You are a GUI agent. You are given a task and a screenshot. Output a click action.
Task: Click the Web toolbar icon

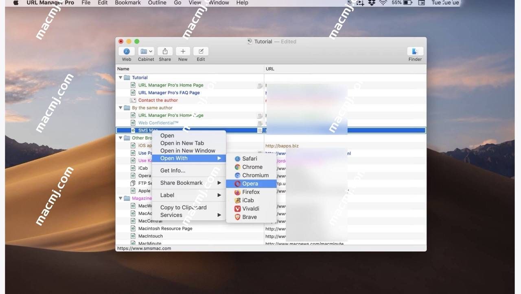127,52
